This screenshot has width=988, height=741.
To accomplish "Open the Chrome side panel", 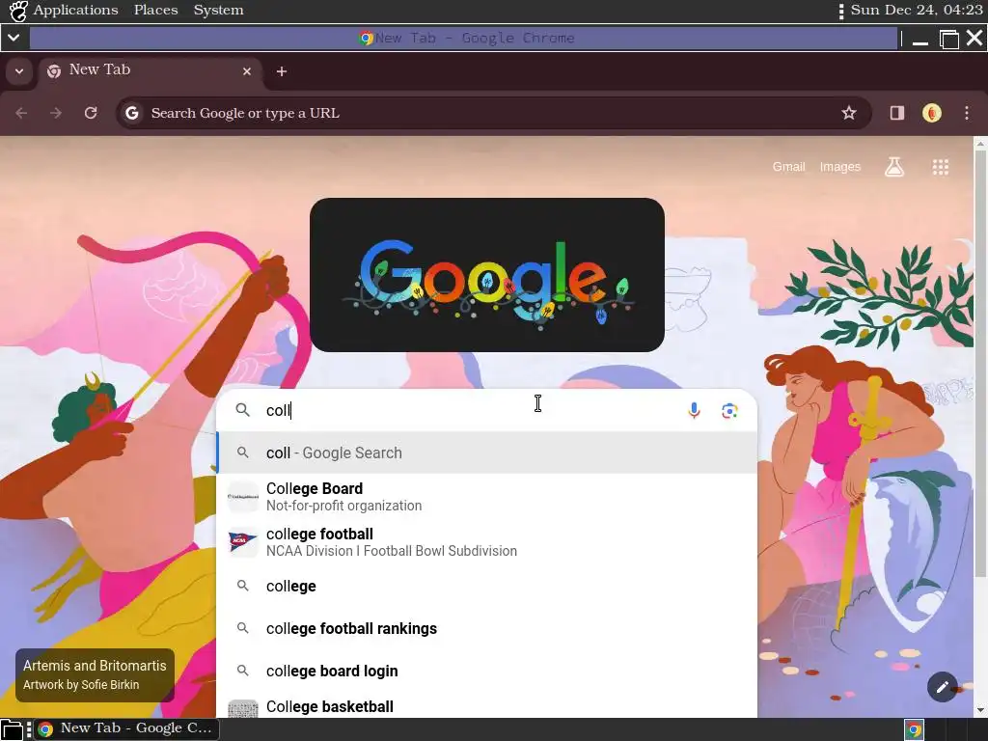I will 896,113.
